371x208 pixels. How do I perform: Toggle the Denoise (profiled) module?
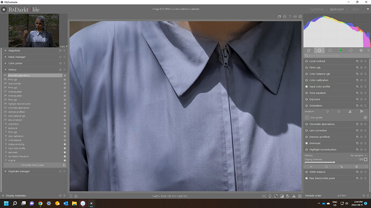point(306,137)
